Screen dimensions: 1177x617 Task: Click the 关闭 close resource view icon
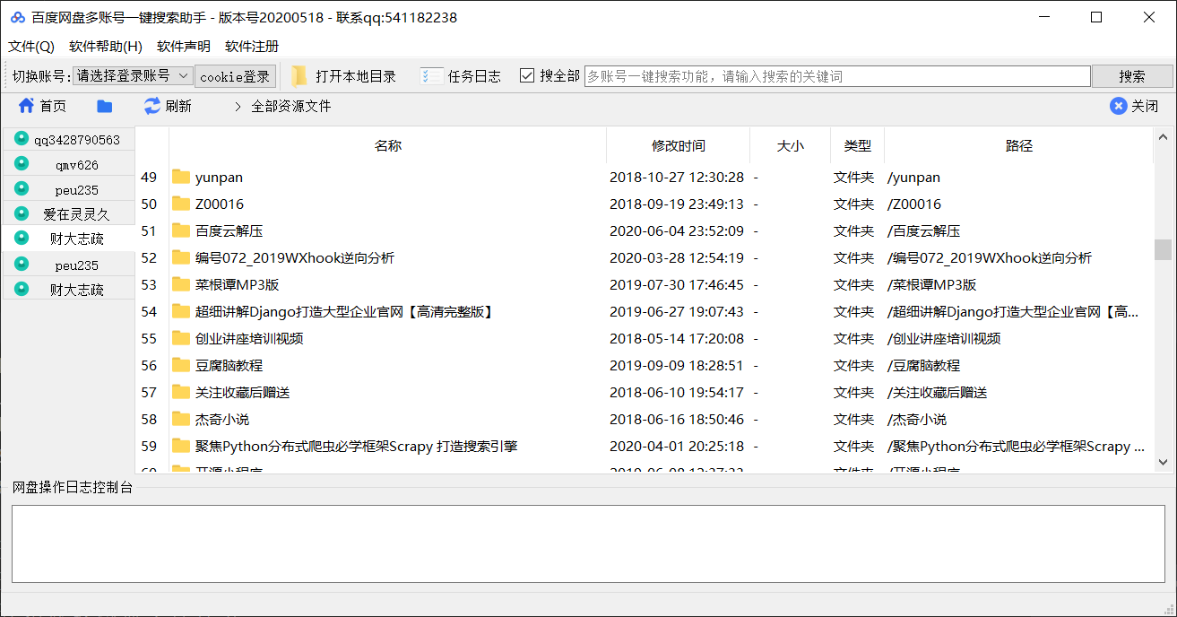point(1118,105)
